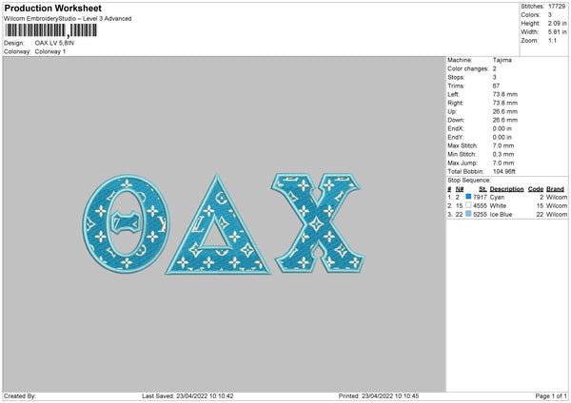Click the Height value '2.09 in'
The image size is (571, 403).
(x=558, y=23)
